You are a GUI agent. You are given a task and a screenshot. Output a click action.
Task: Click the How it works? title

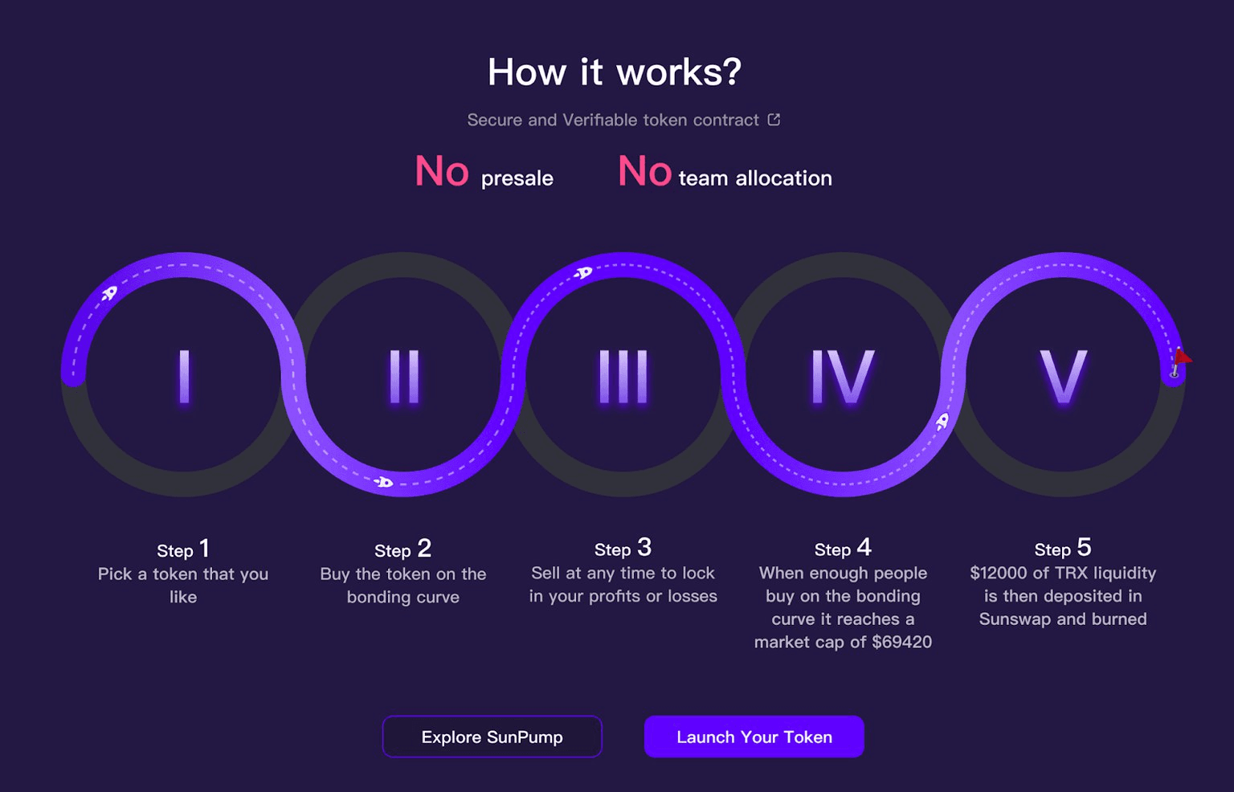coord(615,72)
